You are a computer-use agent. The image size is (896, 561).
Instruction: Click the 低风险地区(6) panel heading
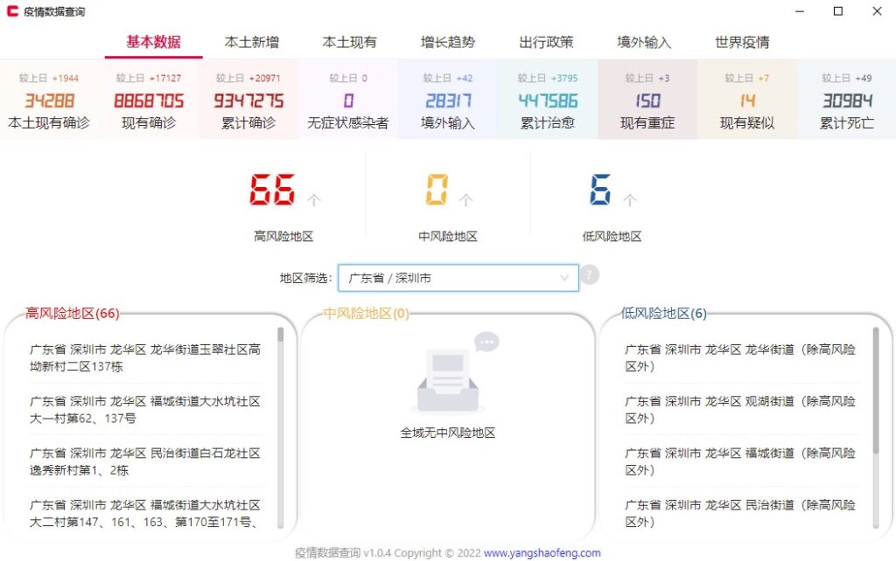click(x=664, y=314)
